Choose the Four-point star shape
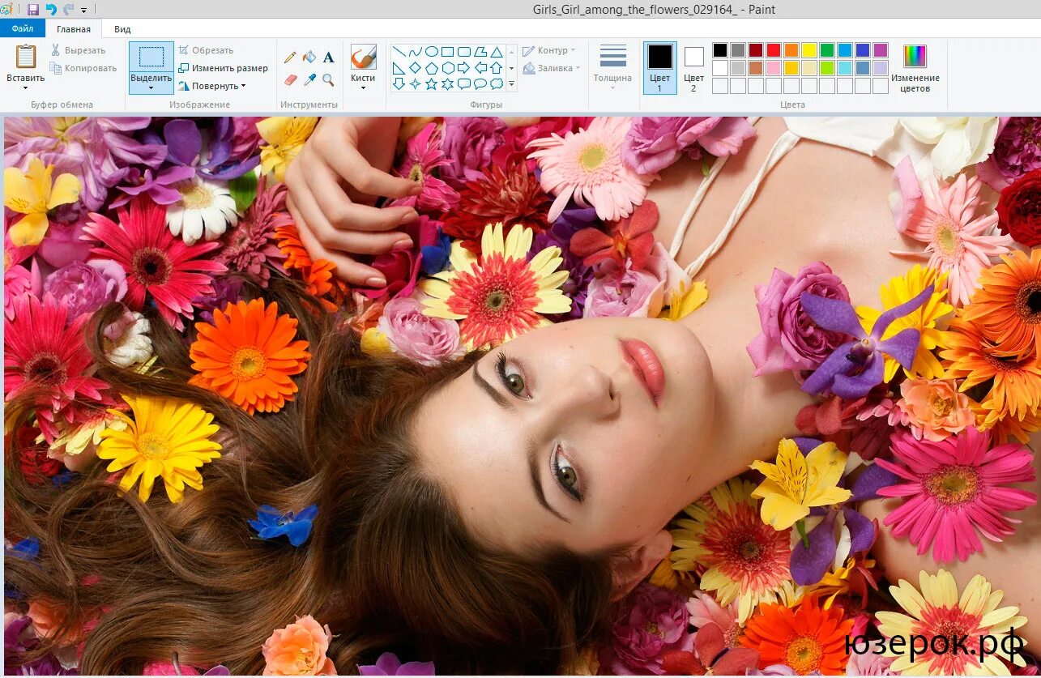Viewport: 1041px width, 678px height. click(415, 83)
